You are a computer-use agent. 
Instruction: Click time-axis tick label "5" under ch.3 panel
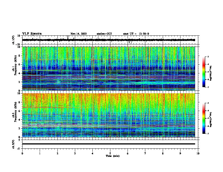[110, 153]
